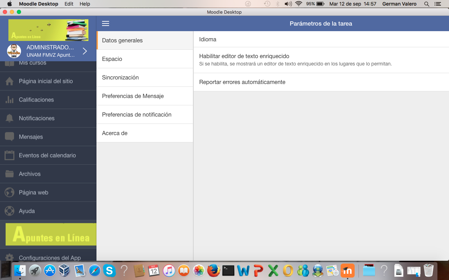Open Mensajes speech bubble icon
The height and width of the screenshot is (280, 449).
click(9, 137)
